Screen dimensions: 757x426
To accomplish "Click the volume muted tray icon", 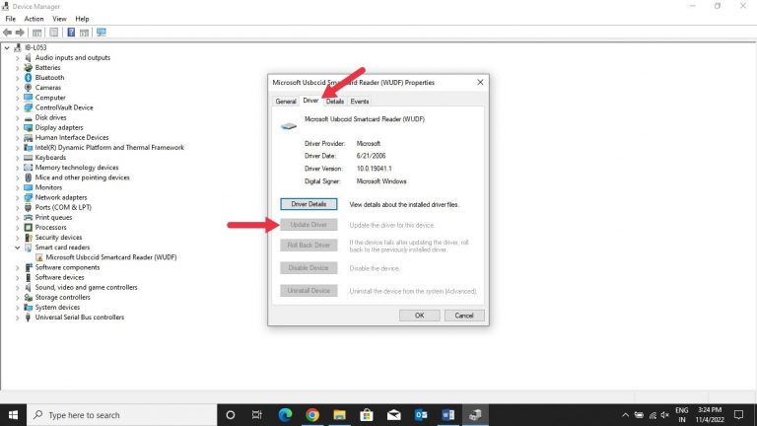I will pos(665,415).
